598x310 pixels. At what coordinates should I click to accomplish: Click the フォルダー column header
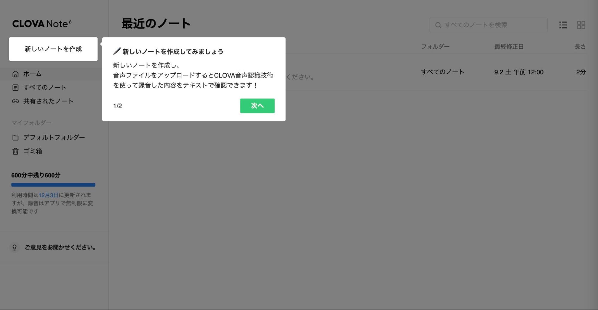tap(435, 46)
